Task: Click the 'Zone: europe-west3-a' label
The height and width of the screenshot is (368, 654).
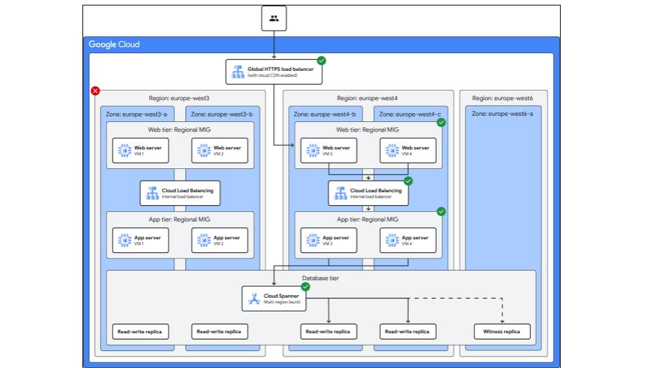Action: click(136, 114)
